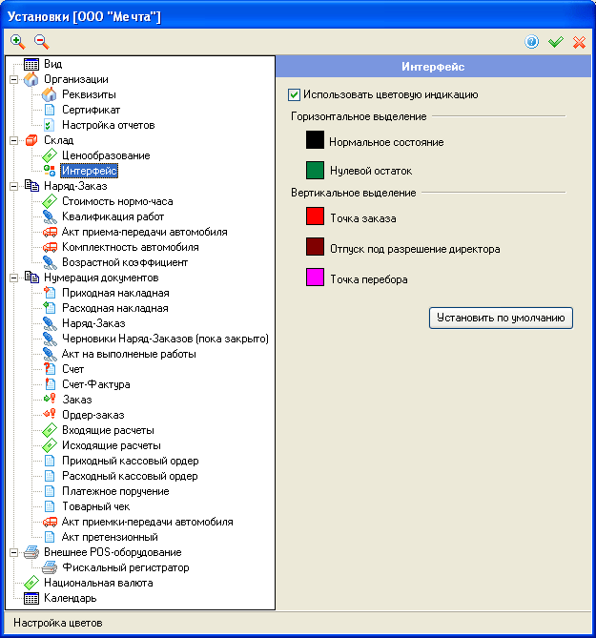This screenshot has height=638, width=596.
Task: Open Возрастной коэффициент item
Action: click(x=125, y=263)
